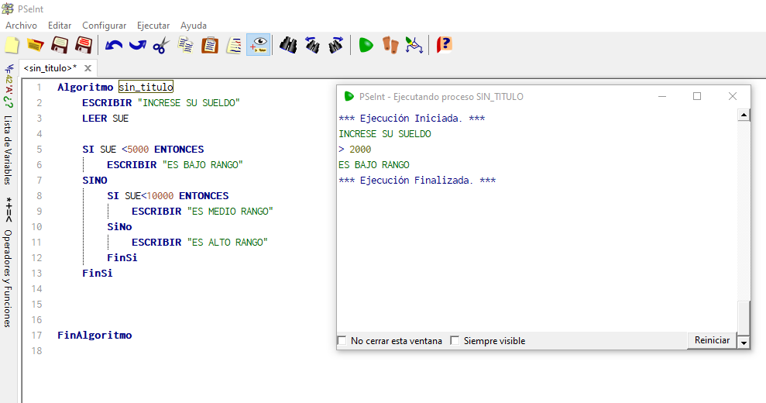This screenshot has height=403, width=766.
Task: Click the "ES BAJO RANGO" string in line 6
Action: pos(203,165)
